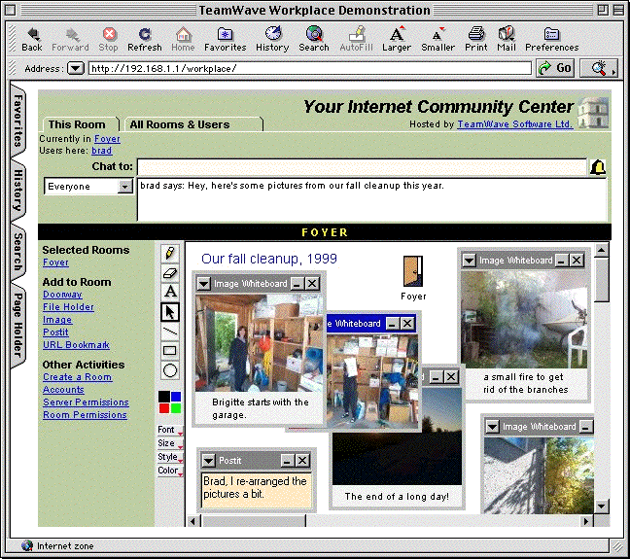Pick the line drawing tool
This screenshot has height=559, width=630.
(x=170, y=331)
